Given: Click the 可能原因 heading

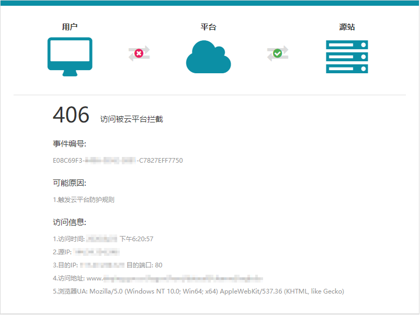Looking at the screenshot, I should click(69, 183).
